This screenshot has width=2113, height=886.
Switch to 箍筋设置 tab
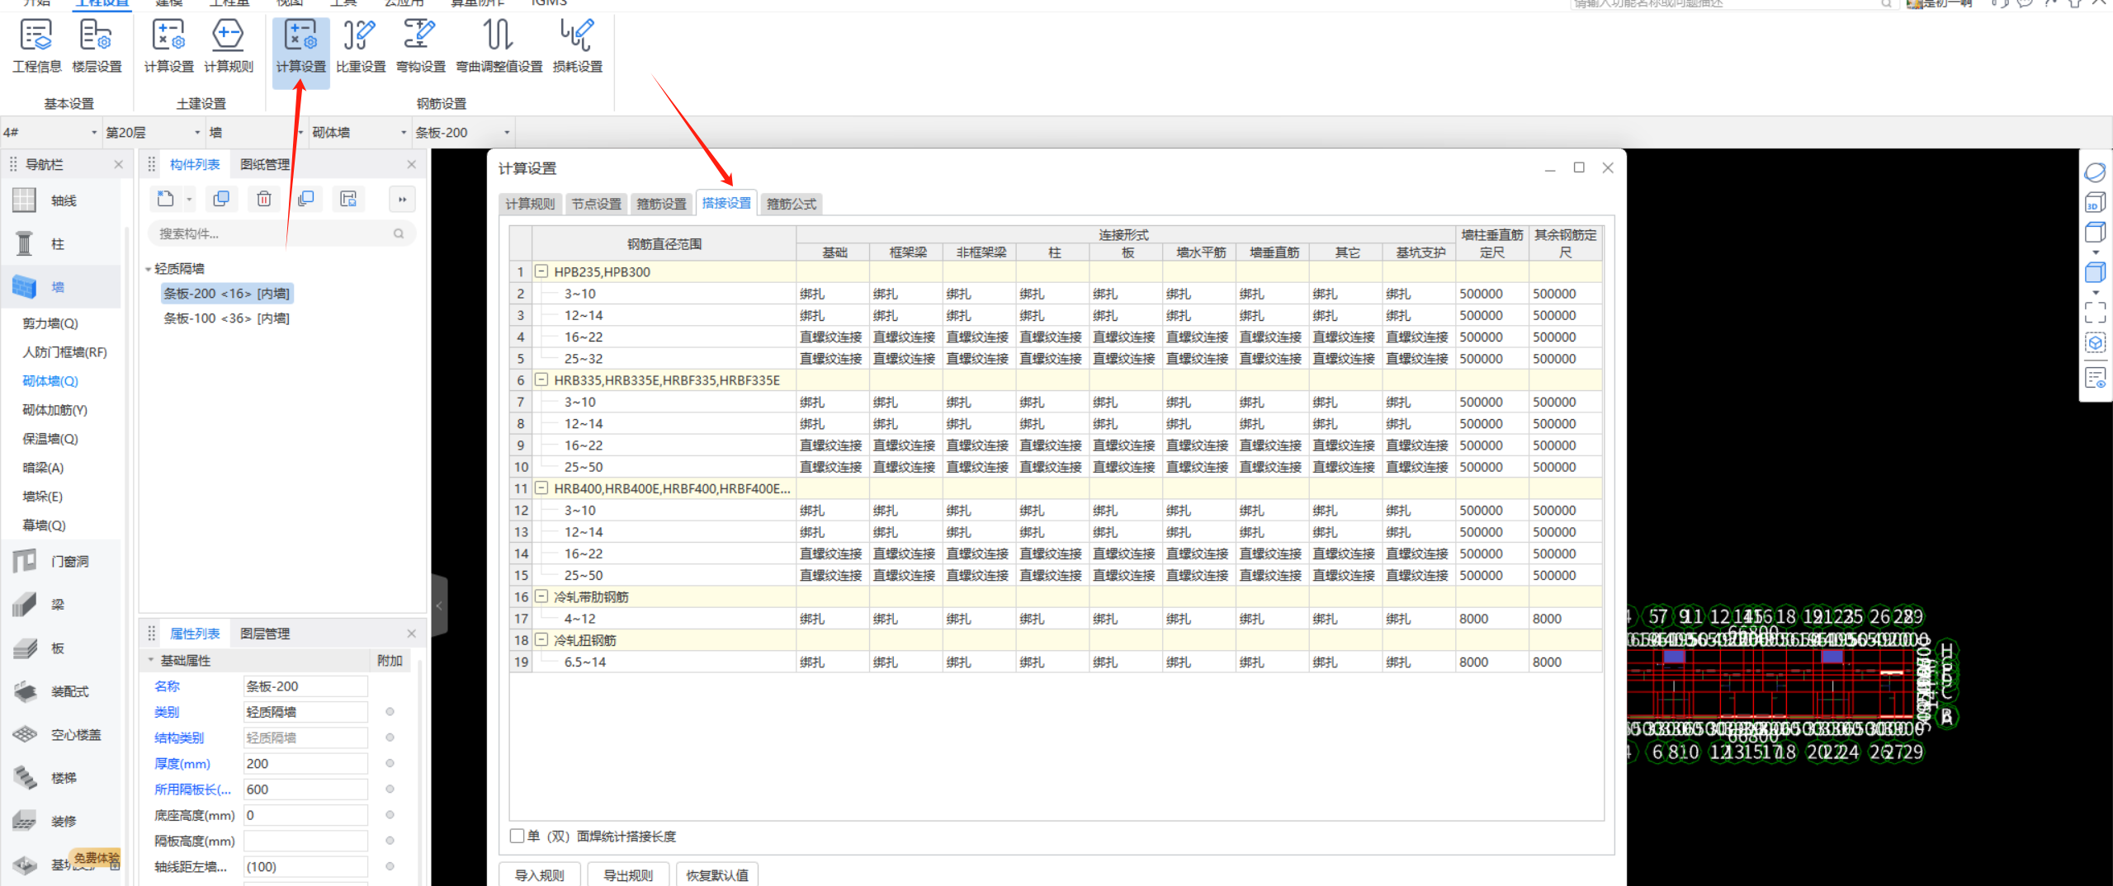[x=661, y=204]
